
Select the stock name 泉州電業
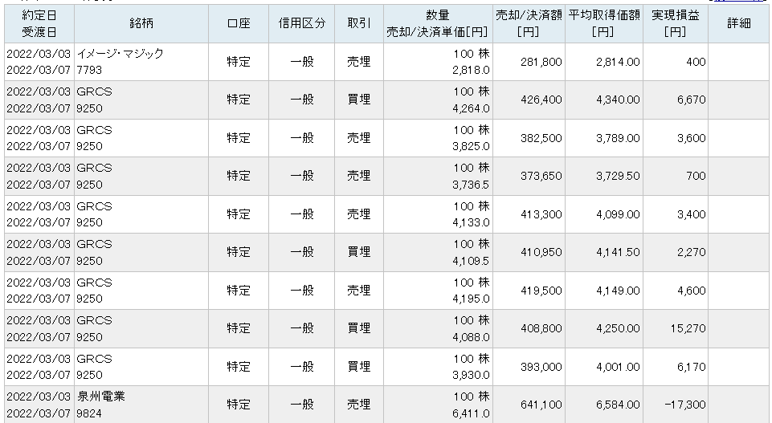point(101,397)
